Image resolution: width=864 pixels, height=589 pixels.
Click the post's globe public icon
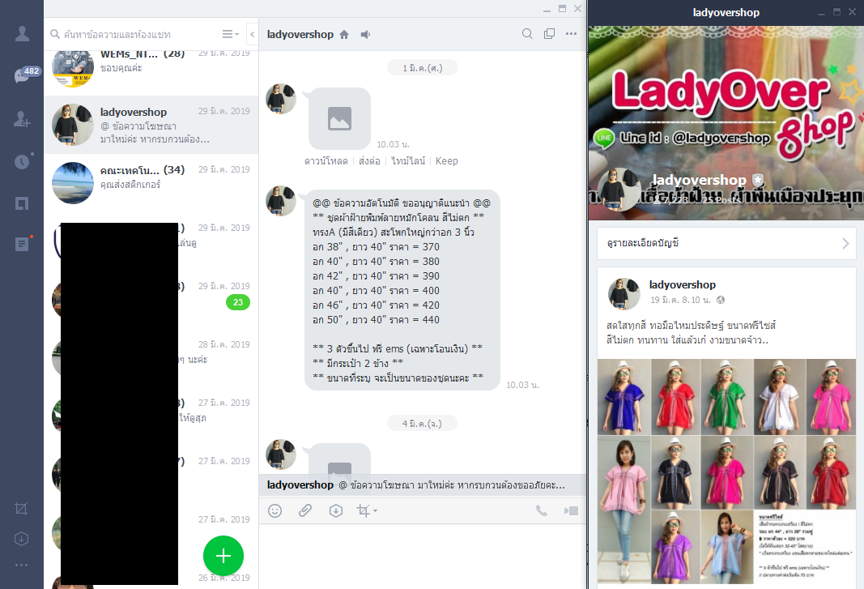(721, 300)
